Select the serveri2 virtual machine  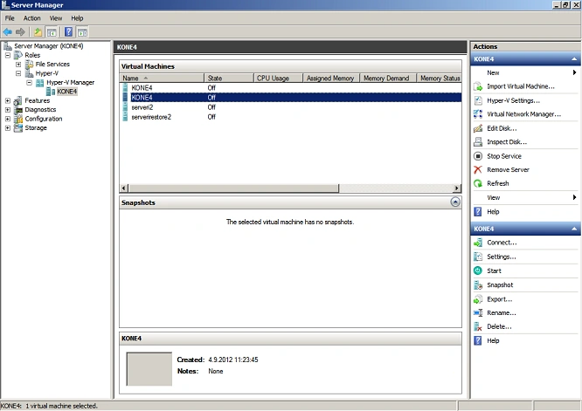click(291, 107)
